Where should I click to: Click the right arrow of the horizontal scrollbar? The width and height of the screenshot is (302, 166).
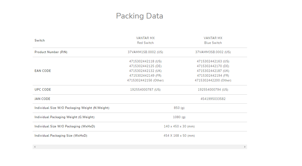tap(245, 147)
